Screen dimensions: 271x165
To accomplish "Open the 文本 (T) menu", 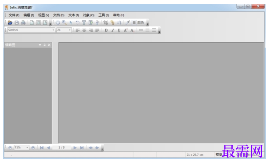I will point(73,15).
